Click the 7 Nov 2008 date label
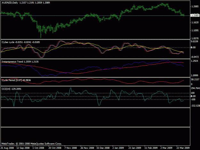This screenshot has height=150, width=200. (71, 148)
